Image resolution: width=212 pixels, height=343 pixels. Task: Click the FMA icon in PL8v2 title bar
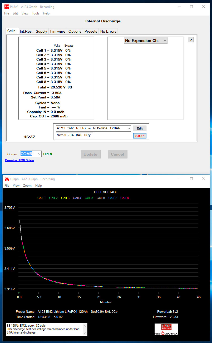(7, 7)
